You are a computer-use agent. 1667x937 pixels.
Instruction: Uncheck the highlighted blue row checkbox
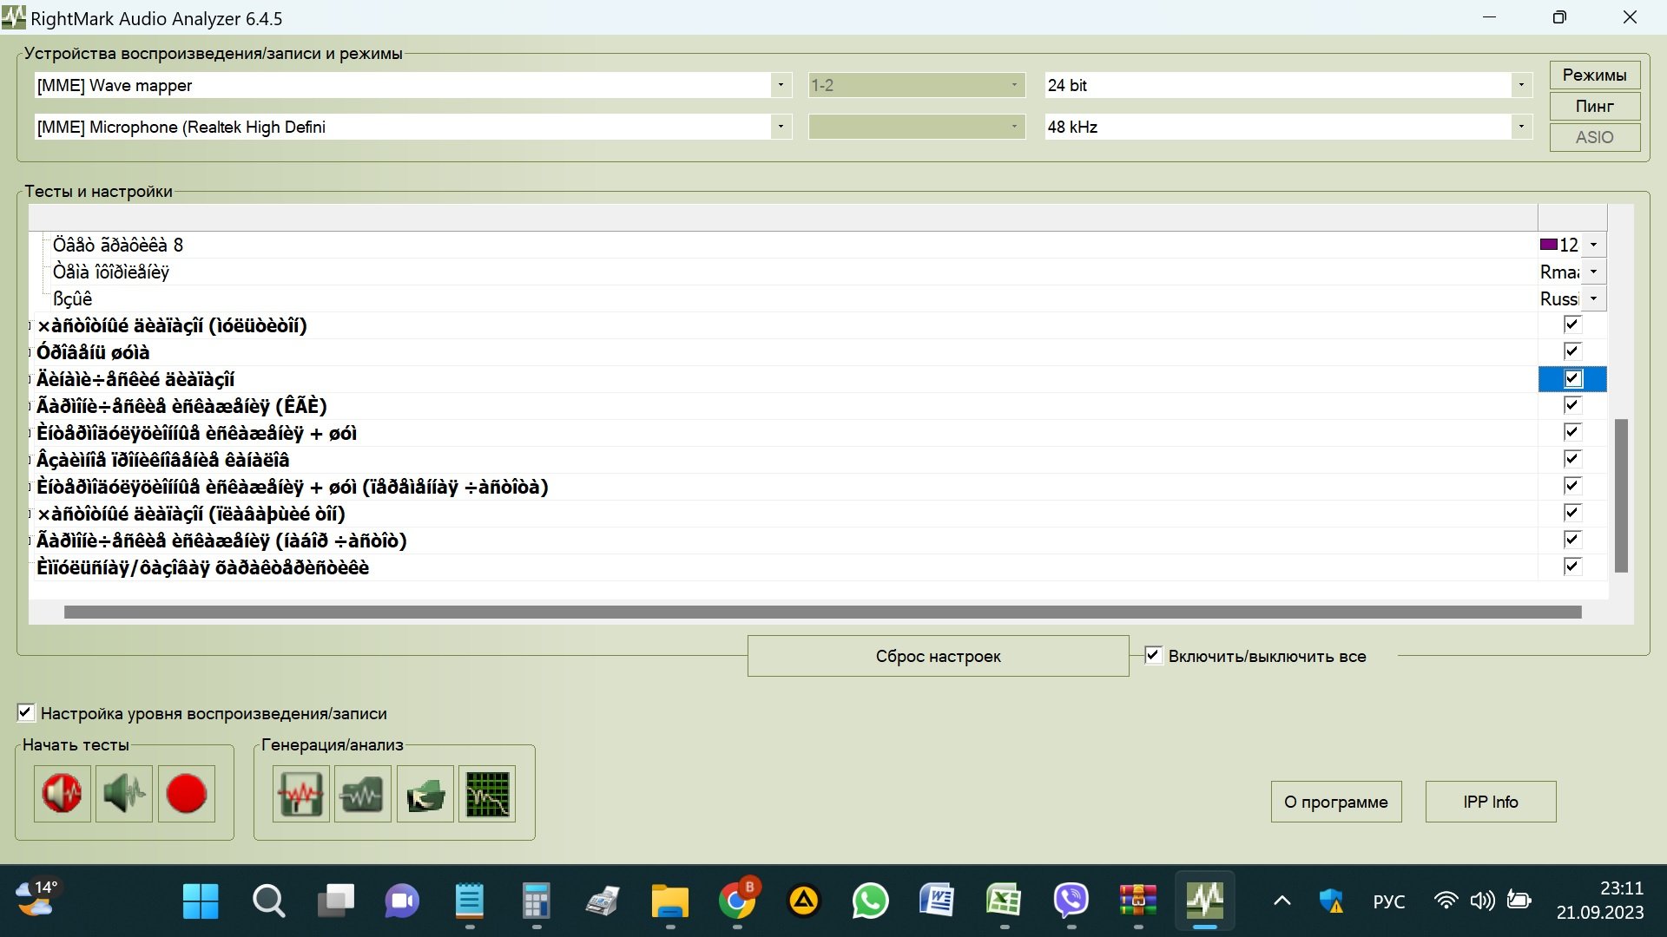1571,379
